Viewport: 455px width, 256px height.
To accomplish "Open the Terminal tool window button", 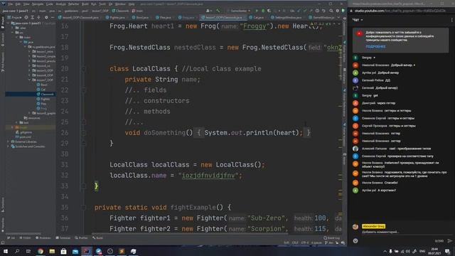I will coord(63,238).
